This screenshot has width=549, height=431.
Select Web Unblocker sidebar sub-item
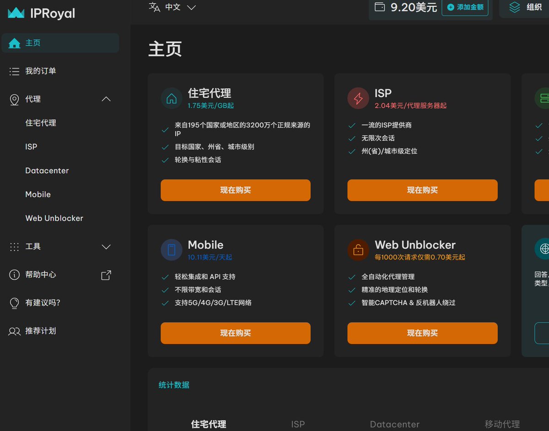(x=54, y=218)
